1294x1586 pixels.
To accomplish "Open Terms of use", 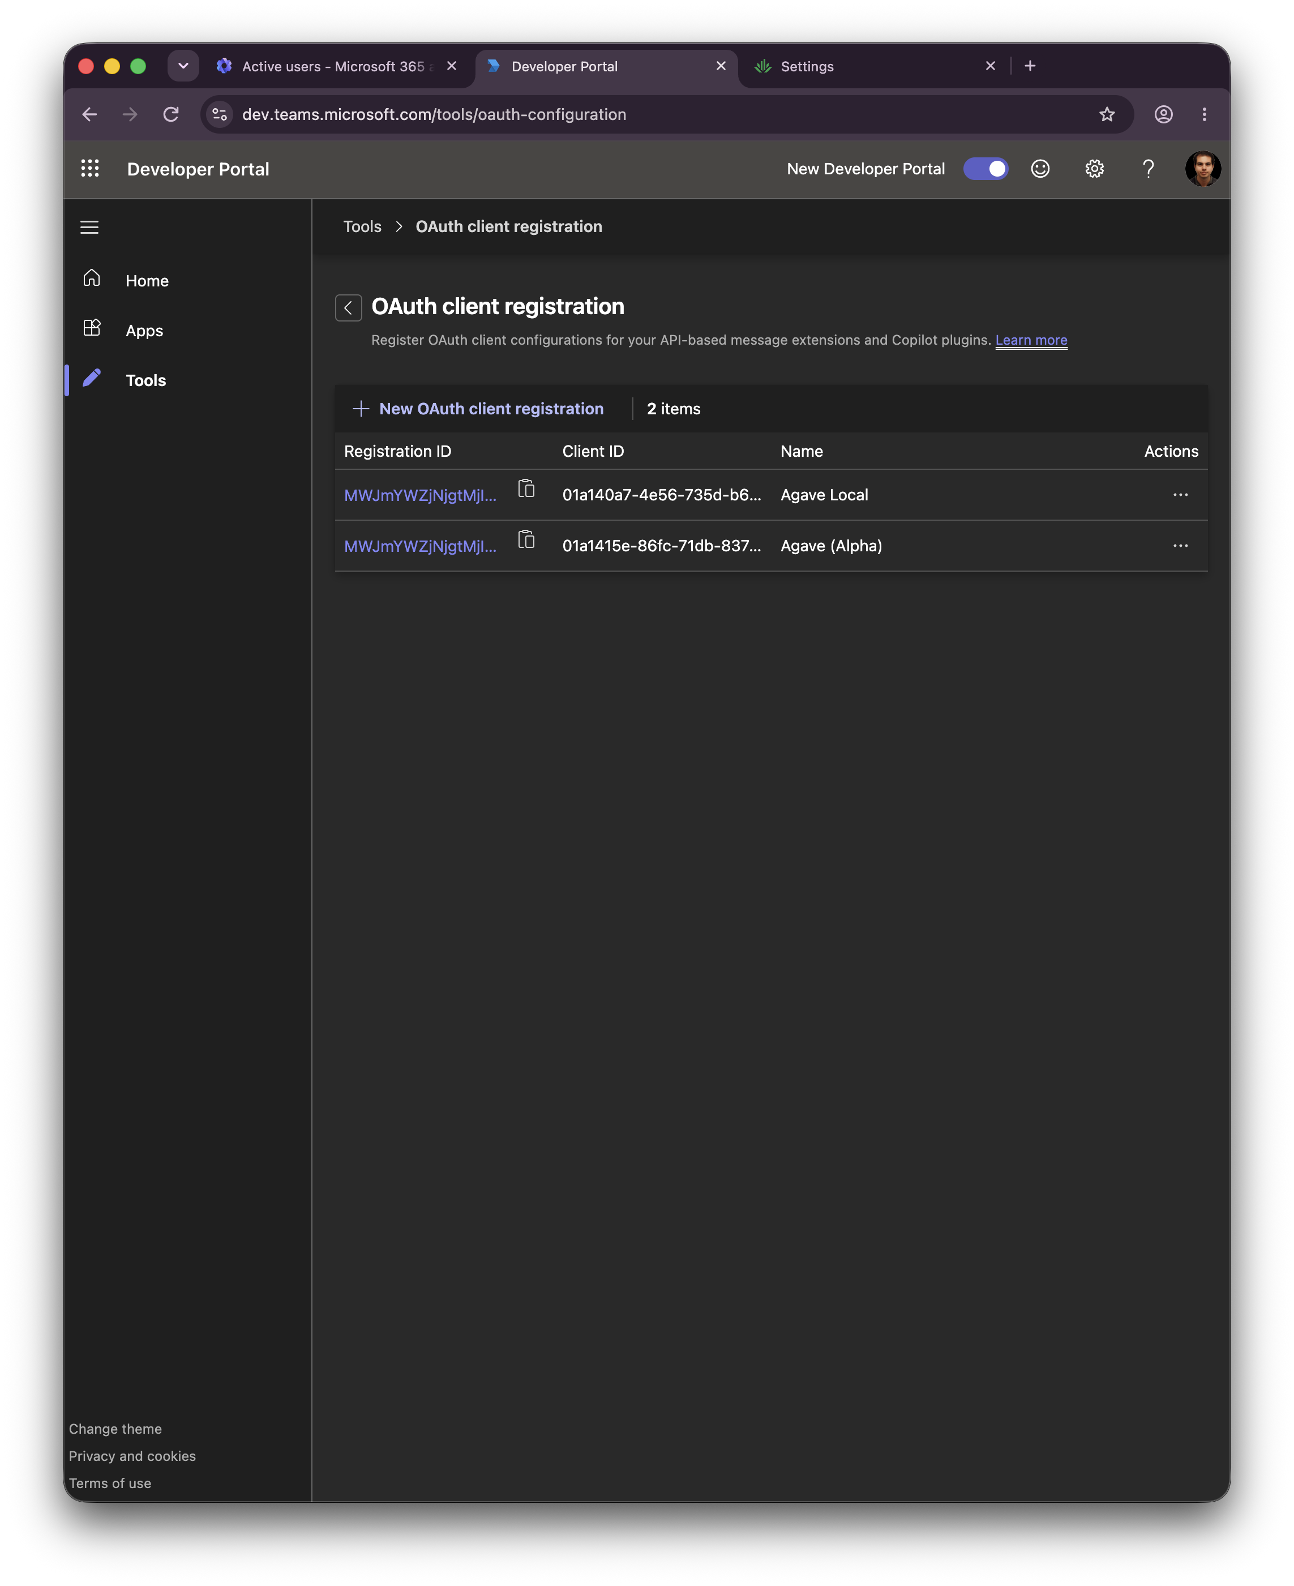I will click(x=110, y=1483).
